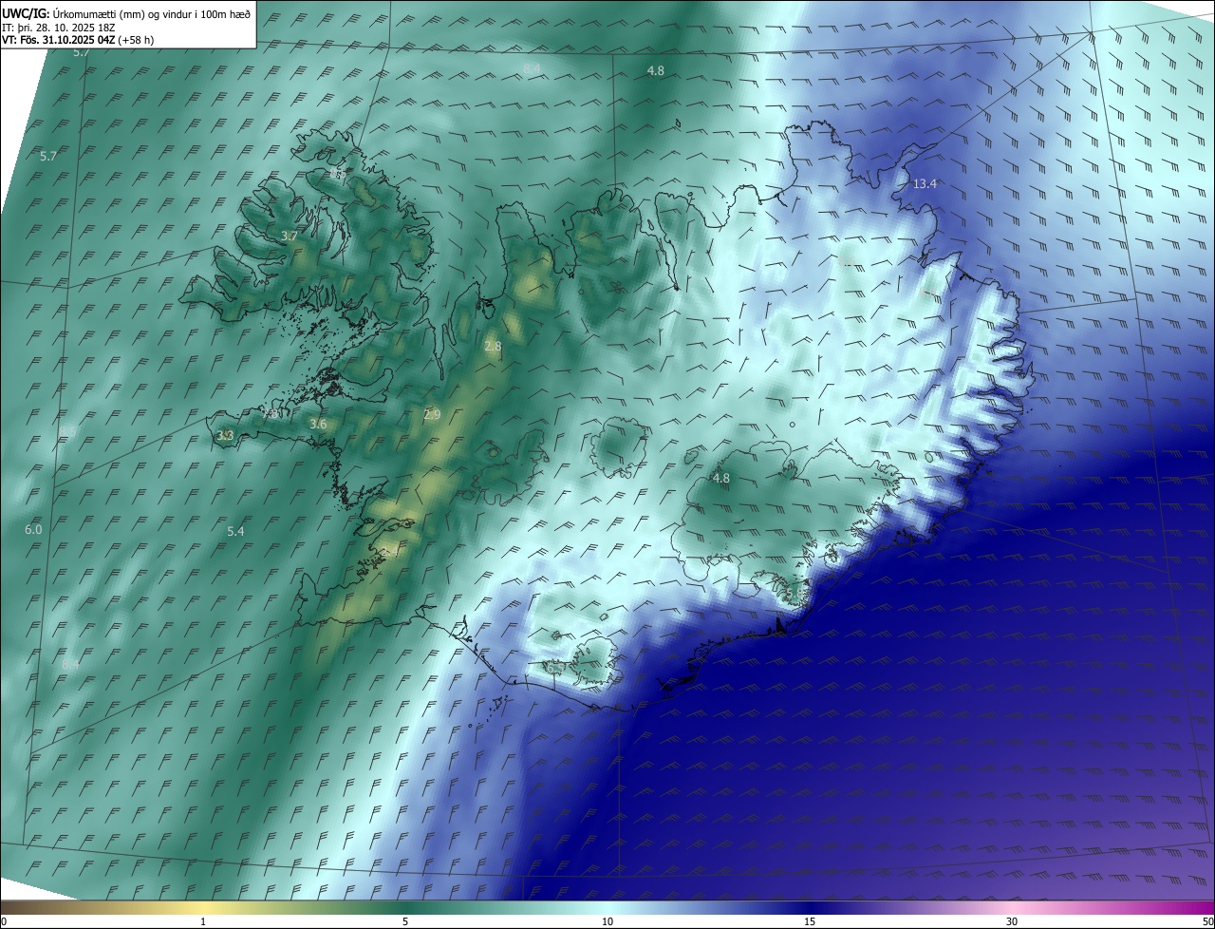Click the 2.4 value near the west coast

coord(389,553)
